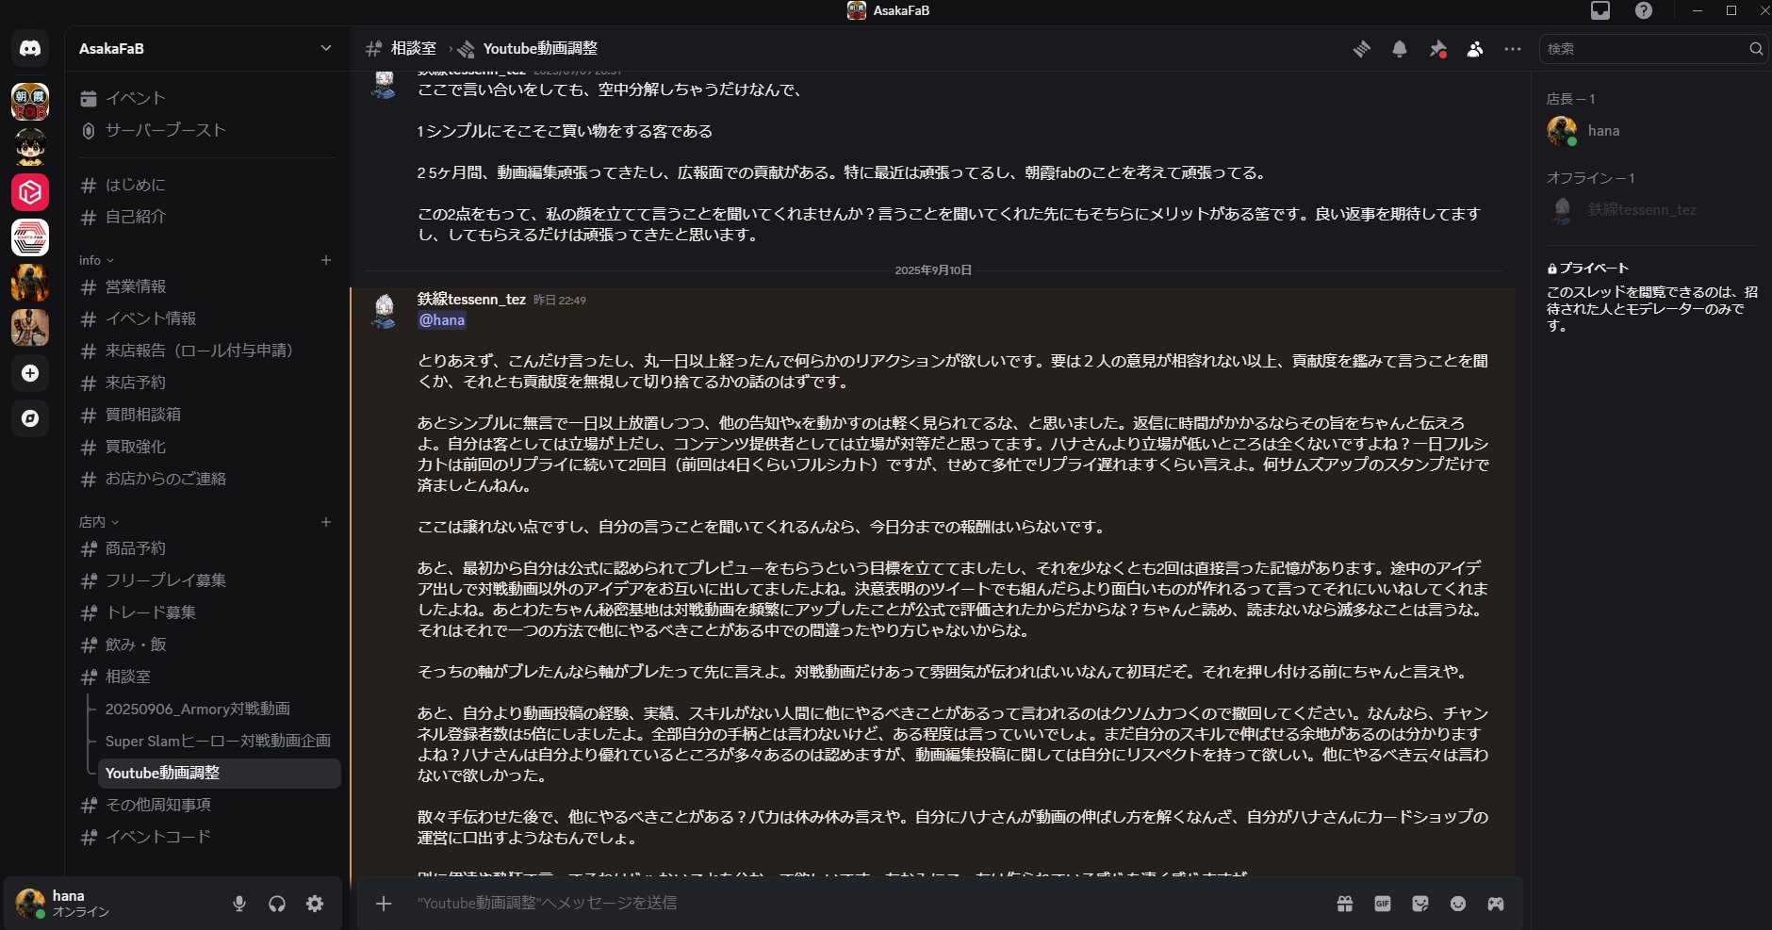Open the 質問相談箱 channel
1772x930 pixels.
click(206, 415)
